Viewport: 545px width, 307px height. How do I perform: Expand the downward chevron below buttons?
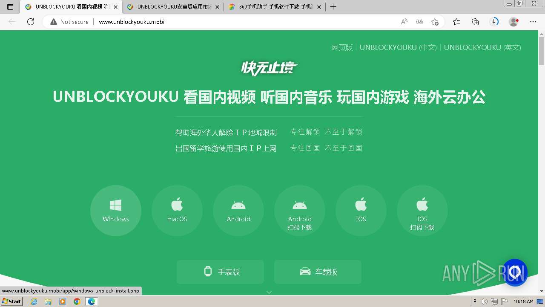pos(269,292)
